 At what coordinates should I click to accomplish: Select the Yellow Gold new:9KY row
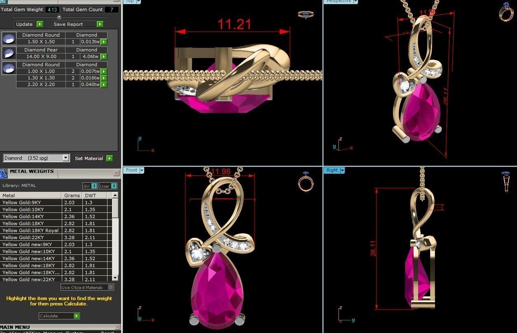click(x=56, y=245)
